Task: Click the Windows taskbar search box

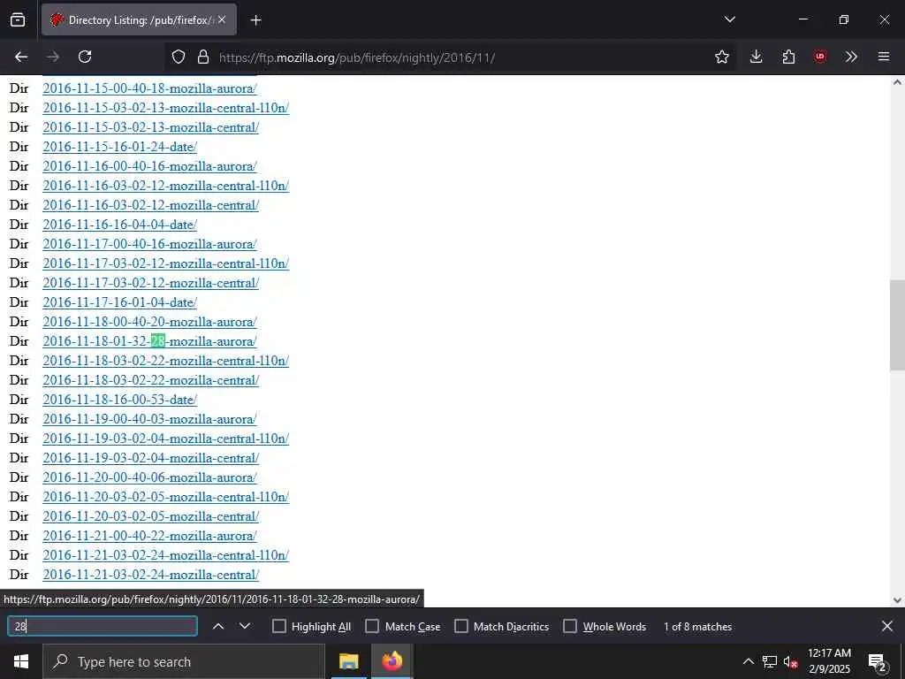Action: pyautogui.click(x=184, y=661)
